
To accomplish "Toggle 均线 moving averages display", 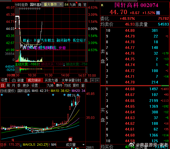I will 68,86.
